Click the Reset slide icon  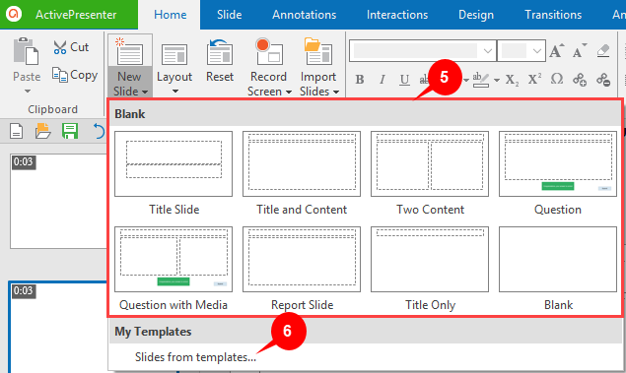[220, 52]
